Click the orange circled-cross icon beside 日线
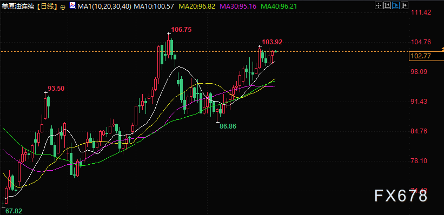444x215 pixels. [63, 6]
